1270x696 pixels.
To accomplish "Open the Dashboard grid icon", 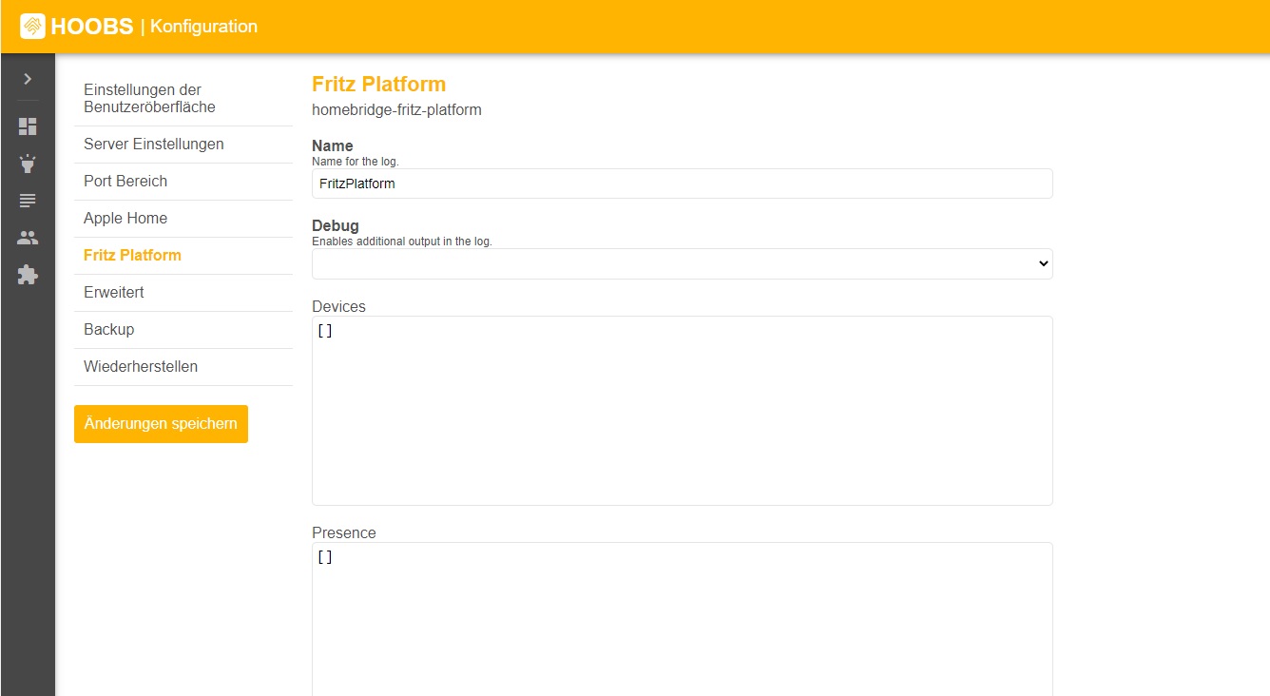I will [x=28, y=126].
